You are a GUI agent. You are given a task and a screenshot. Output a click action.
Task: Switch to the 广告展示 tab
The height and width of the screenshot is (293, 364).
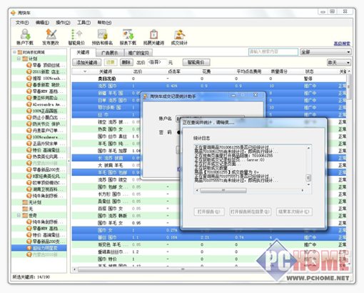[110, 53]
